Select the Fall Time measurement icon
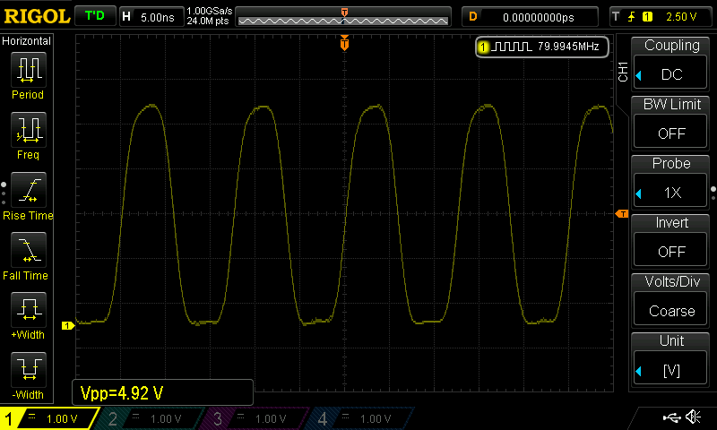 coord(29,250)
